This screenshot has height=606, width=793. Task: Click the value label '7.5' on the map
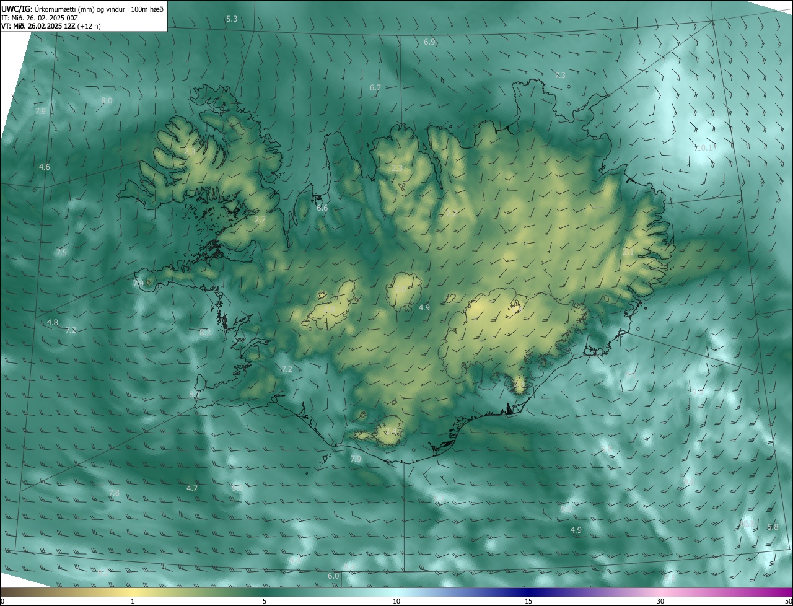click(x=61, y=253)
